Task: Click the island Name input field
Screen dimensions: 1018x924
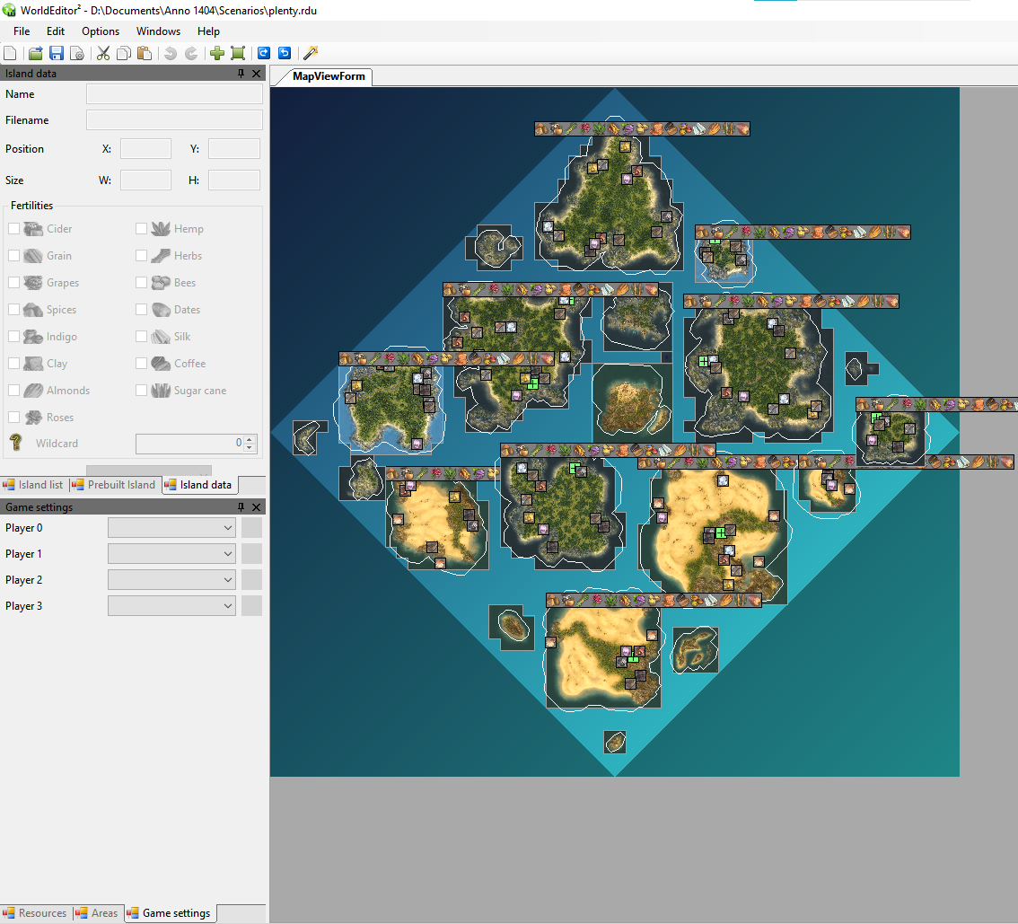Action: [175, 94]
